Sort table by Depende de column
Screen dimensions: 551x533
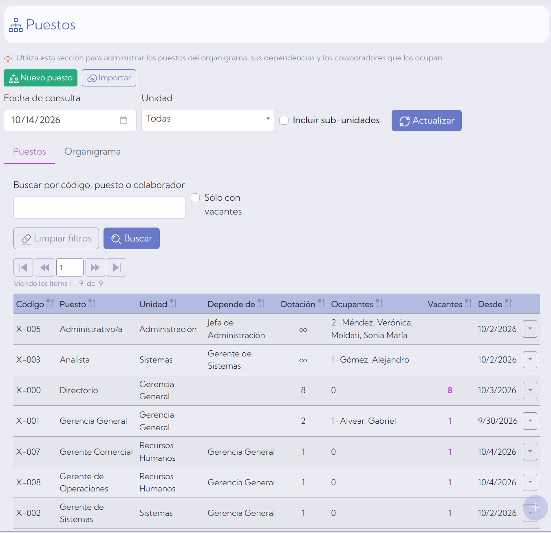(x=261, y=303)
